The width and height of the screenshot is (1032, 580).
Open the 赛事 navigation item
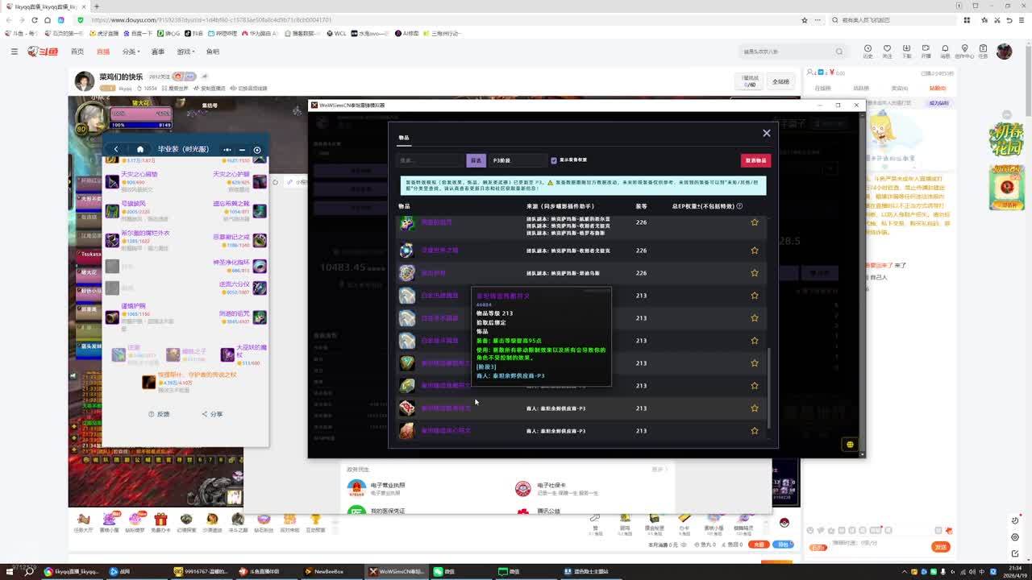tap(158, 52)
